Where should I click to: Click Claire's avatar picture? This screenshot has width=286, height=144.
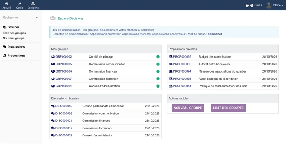tap(269, 5)
